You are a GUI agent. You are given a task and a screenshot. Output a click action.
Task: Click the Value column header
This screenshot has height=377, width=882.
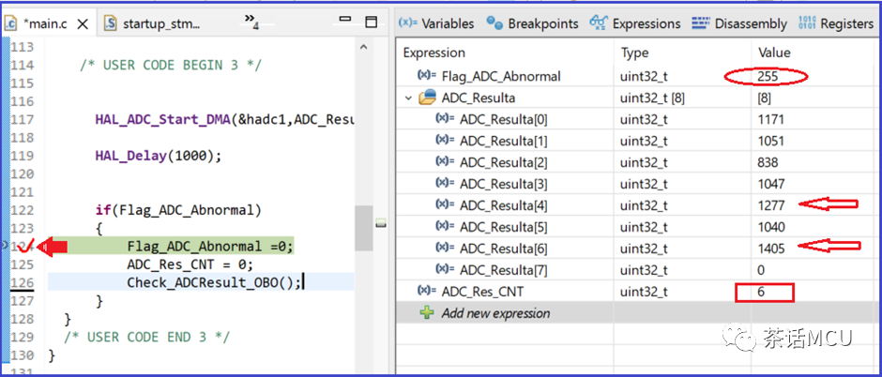(x=774, y=53)
